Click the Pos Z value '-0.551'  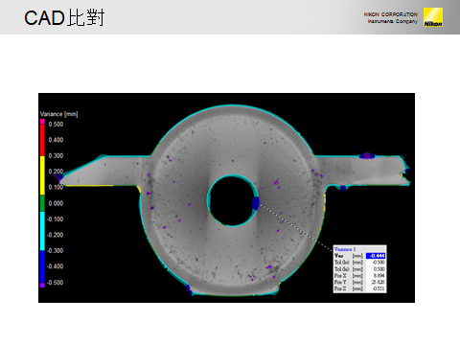click(x=379, y=288)
